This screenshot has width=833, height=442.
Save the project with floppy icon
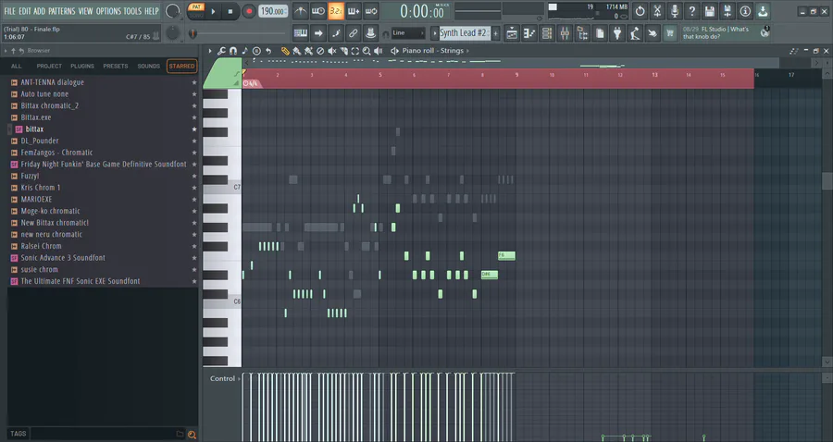click(710, 10)
